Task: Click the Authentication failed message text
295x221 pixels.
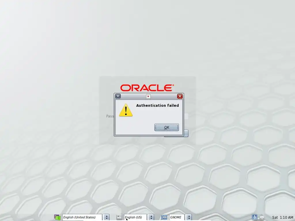Action: pos(158,105)
